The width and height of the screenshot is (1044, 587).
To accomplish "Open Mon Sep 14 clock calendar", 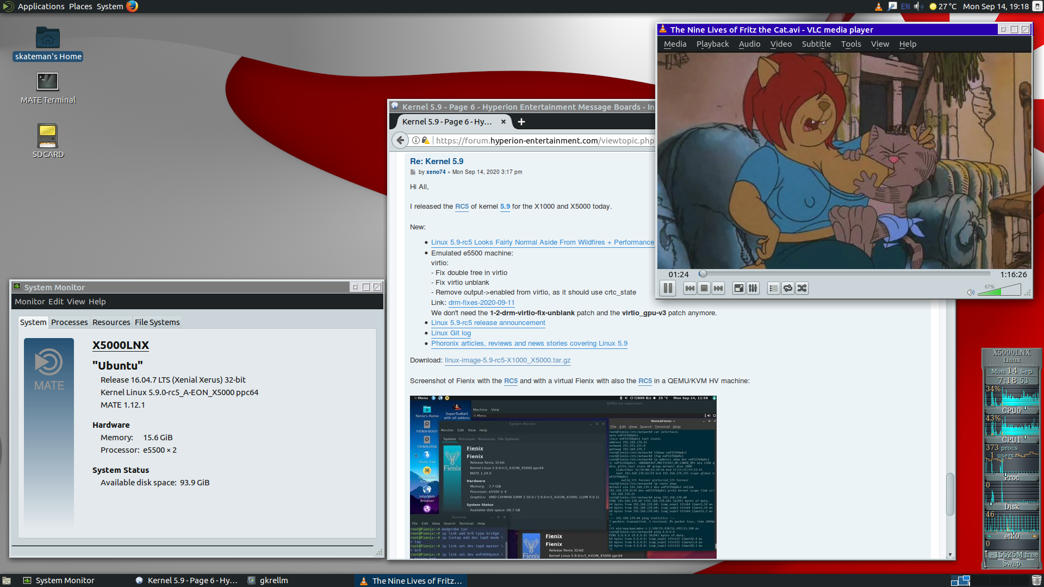I will 996,7.
